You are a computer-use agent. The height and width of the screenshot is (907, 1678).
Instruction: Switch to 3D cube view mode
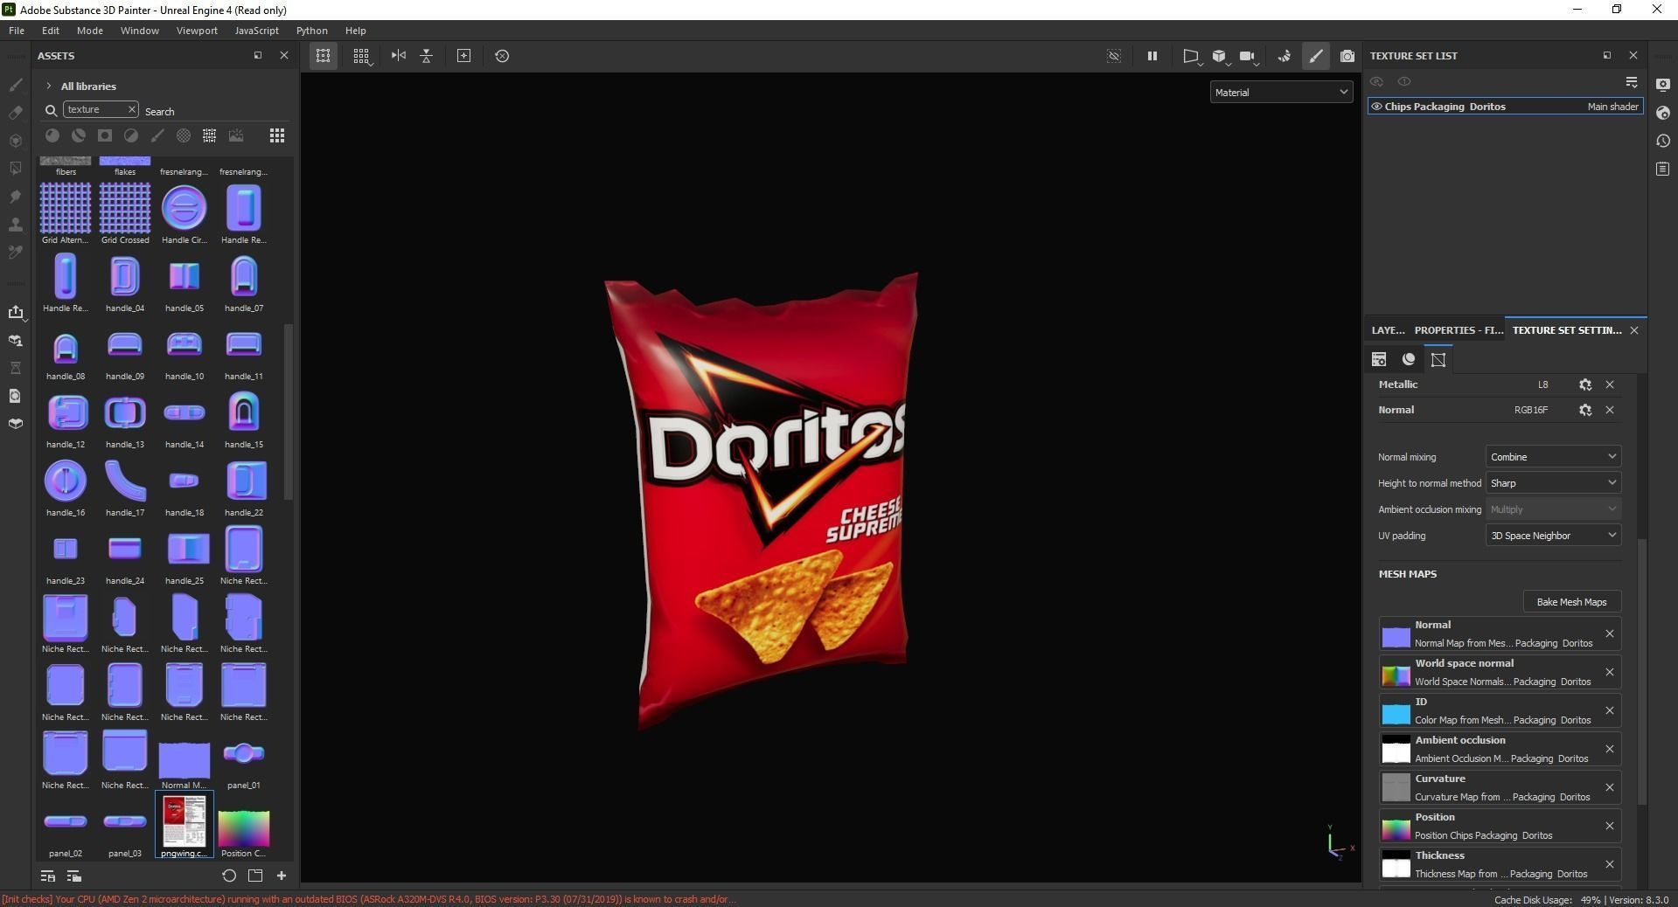(x=1219, y=56)
